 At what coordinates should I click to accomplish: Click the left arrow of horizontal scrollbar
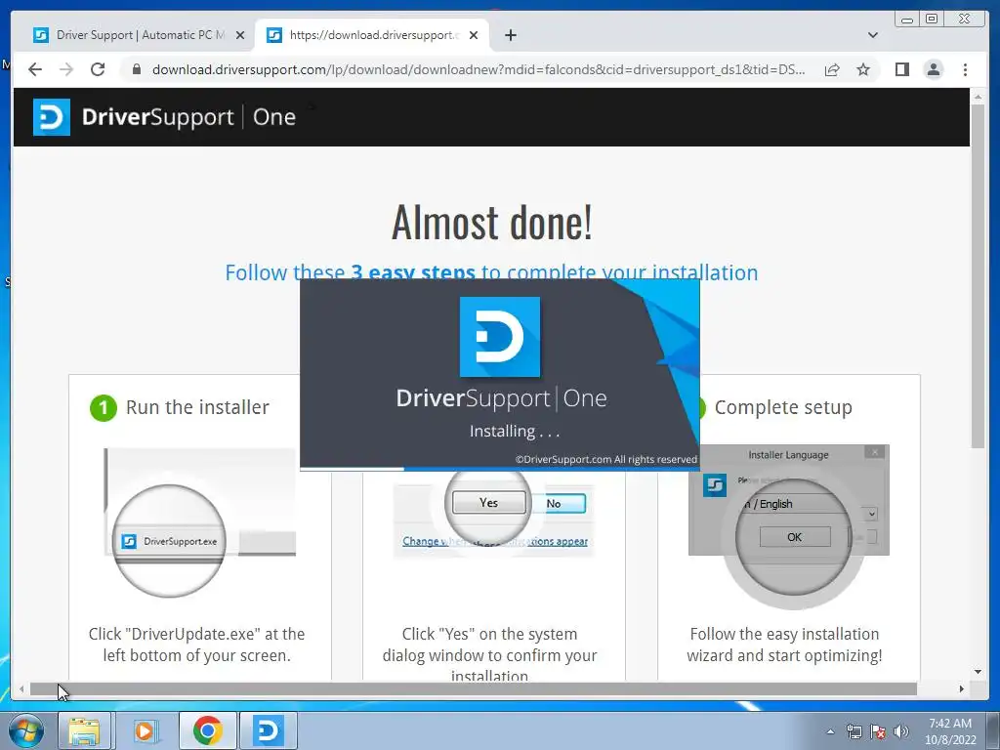click(21, 688)
